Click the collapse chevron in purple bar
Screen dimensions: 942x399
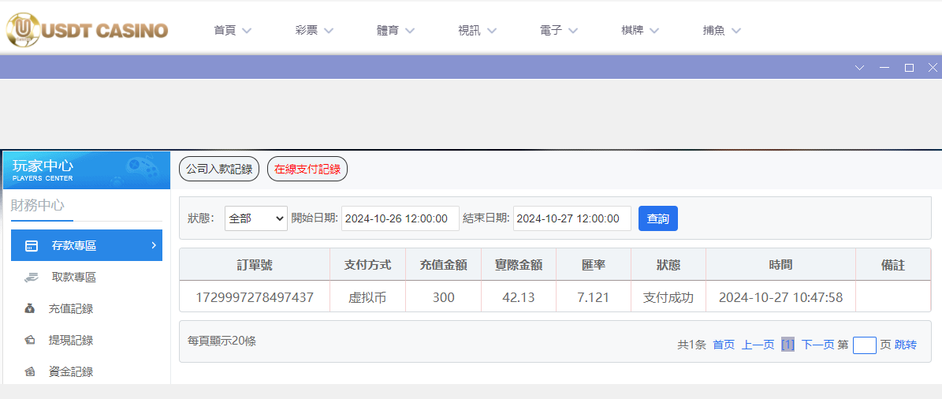tap(860, 68)
